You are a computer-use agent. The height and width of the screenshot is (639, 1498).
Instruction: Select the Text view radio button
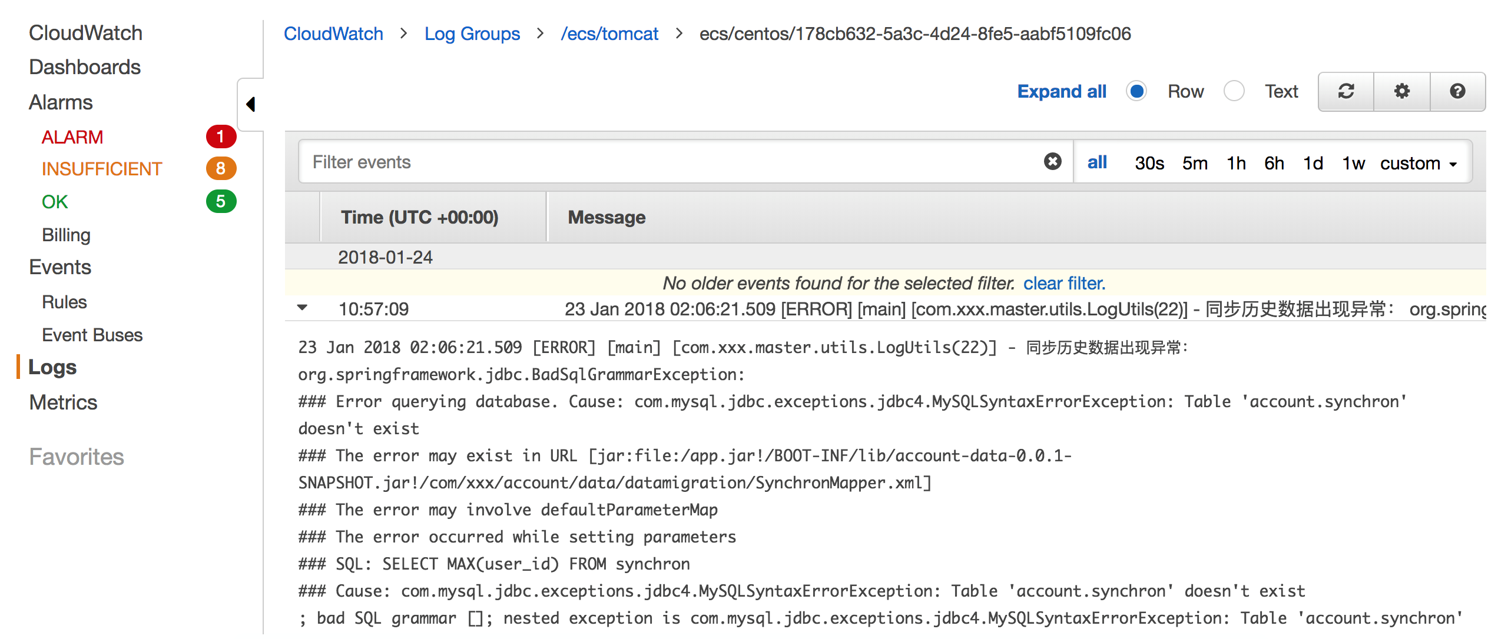(x=1234, y=91)
